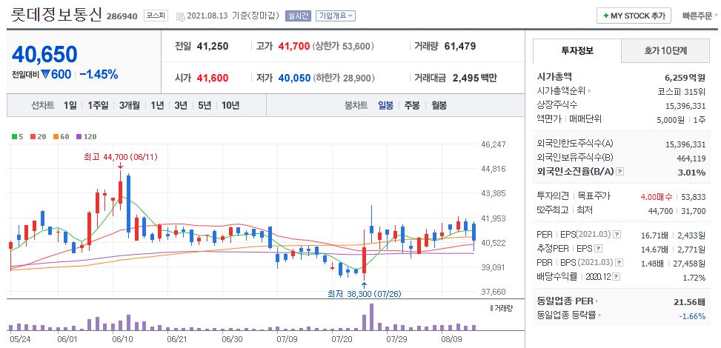Click the 실시간 badge
The image size is (721, 348).
coord(298,16)
